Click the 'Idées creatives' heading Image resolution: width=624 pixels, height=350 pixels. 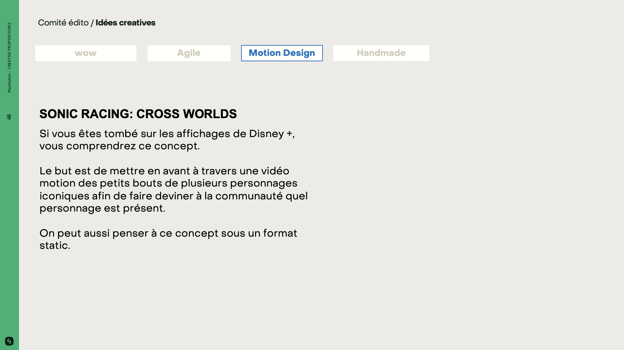point(125,23)
